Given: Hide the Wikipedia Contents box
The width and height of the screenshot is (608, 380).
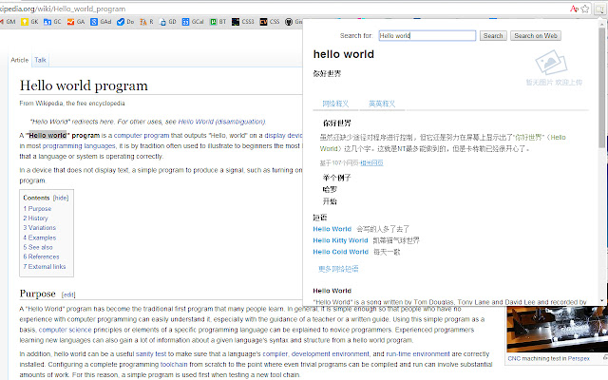Looking at the screenshot, I should (x=61, y=198).
